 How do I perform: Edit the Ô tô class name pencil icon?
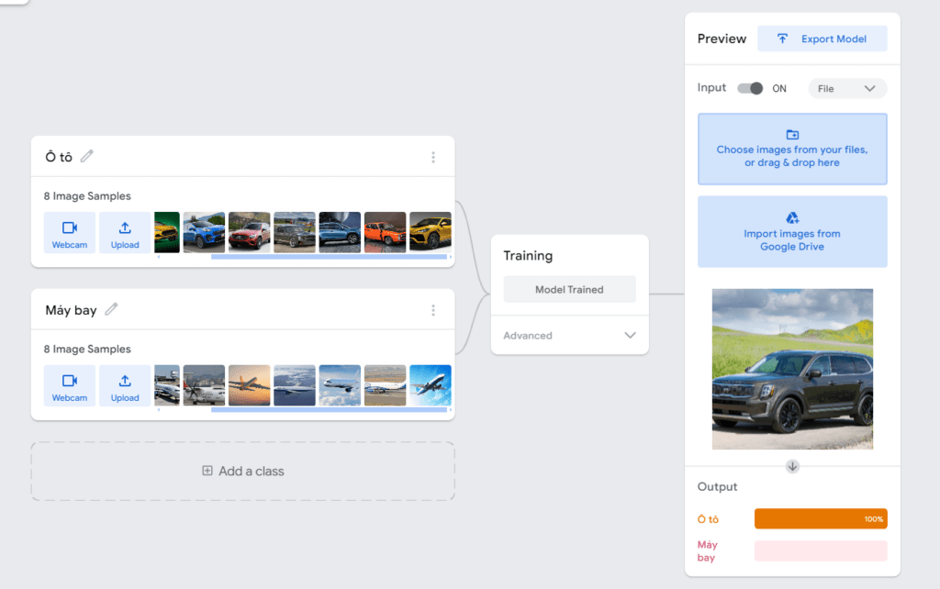tap(87, 156)
